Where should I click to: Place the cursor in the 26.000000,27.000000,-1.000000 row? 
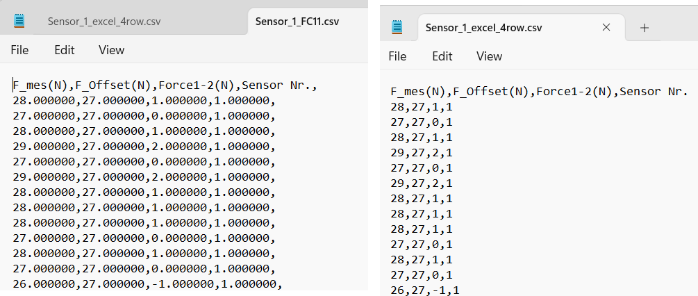(146, 283)
